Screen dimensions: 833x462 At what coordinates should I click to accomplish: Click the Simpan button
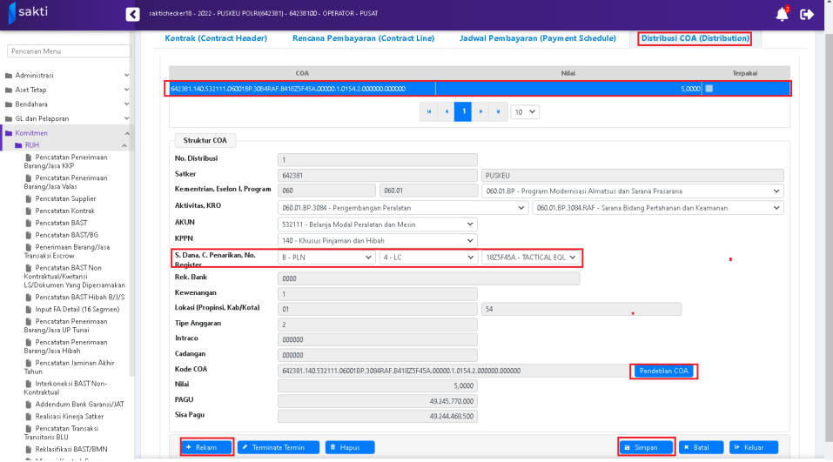pos(646,447)
